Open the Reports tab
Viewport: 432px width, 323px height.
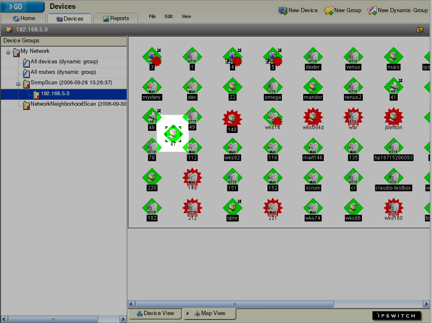pyautogui.click(x=116, y=18)
